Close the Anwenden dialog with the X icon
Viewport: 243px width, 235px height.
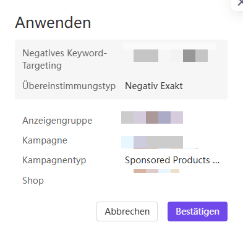point(240,3)
